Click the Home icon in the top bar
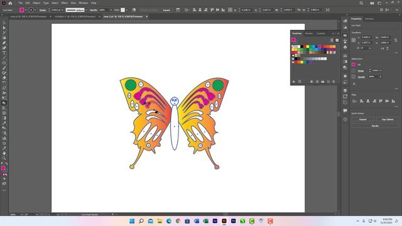 10,3
